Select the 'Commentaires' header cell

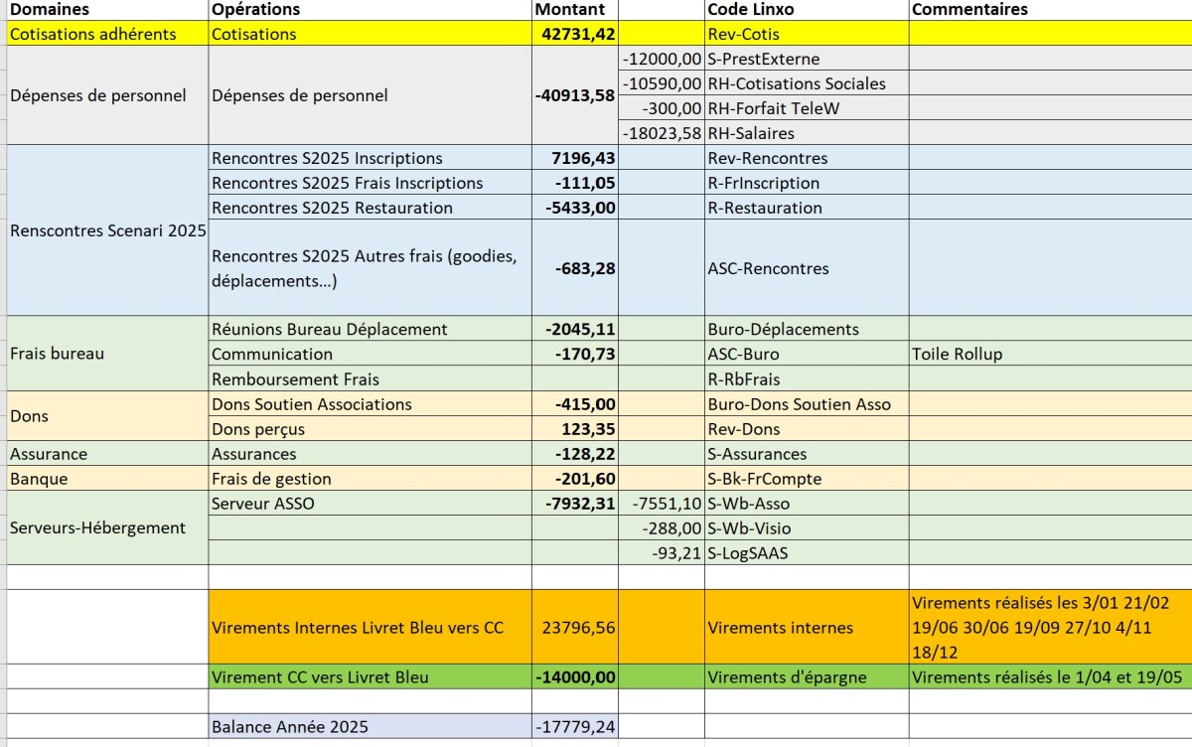click(x=1050, y=10)
